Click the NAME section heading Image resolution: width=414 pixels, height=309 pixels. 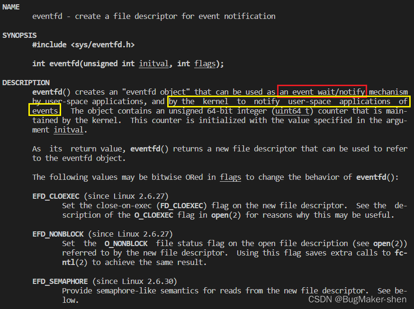tap(11, 7)
